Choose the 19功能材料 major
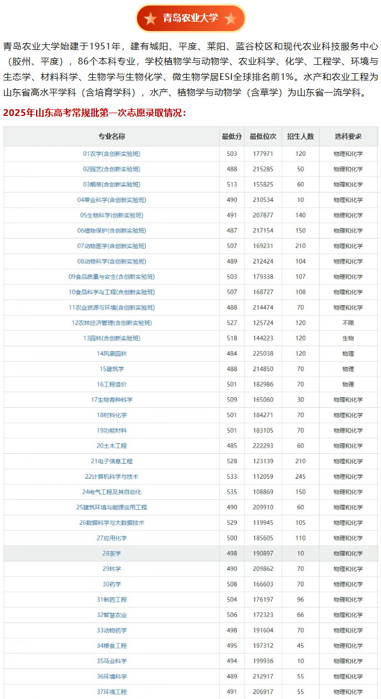This screenshot has height=699, width=381. tap(111, 430)
